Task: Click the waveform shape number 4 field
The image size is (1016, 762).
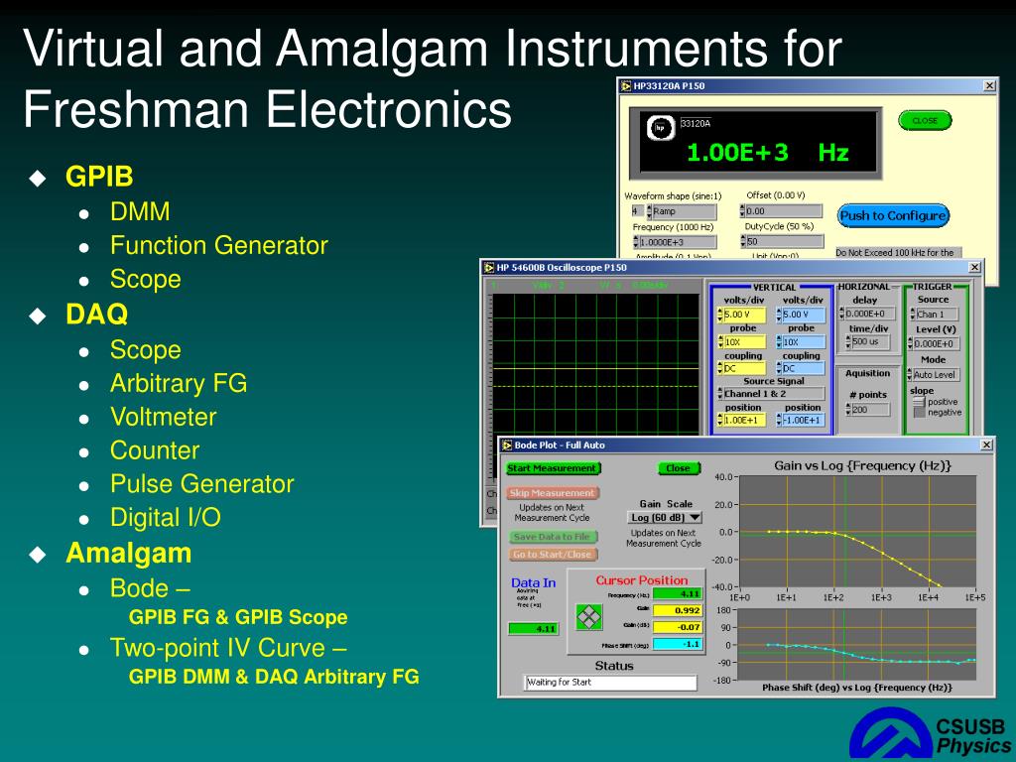Action: click(638, 211)
